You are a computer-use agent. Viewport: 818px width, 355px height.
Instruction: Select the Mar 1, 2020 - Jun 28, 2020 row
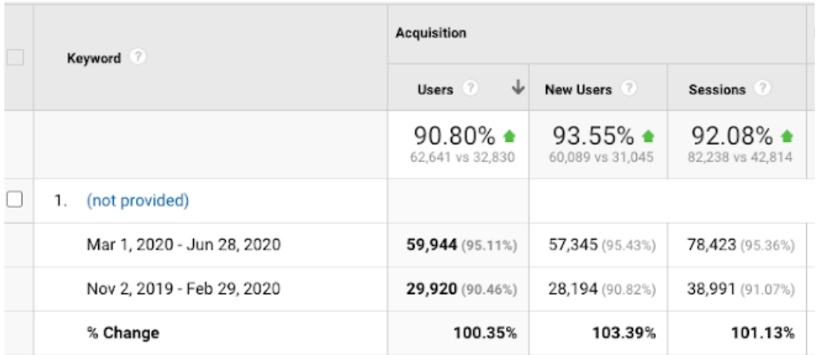click(183, 244)
